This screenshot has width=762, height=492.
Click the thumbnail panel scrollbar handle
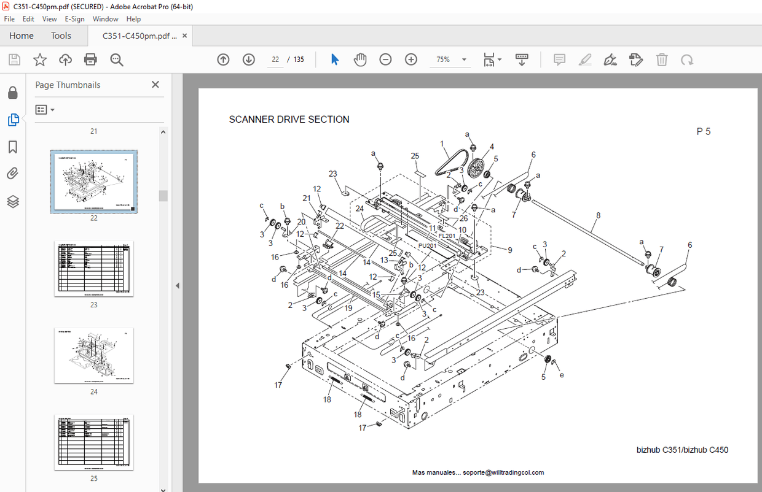pos(163,196)
